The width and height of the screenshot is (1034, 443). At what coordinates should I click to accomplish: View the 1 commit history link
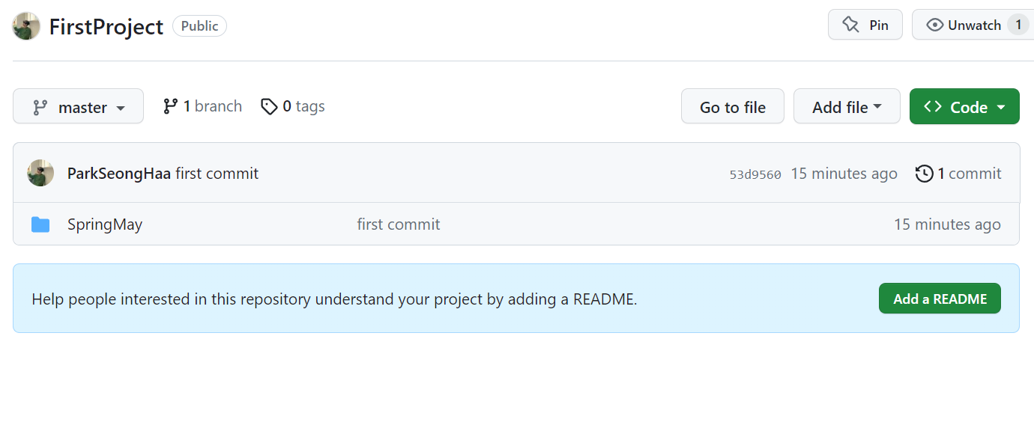(958, 174)
